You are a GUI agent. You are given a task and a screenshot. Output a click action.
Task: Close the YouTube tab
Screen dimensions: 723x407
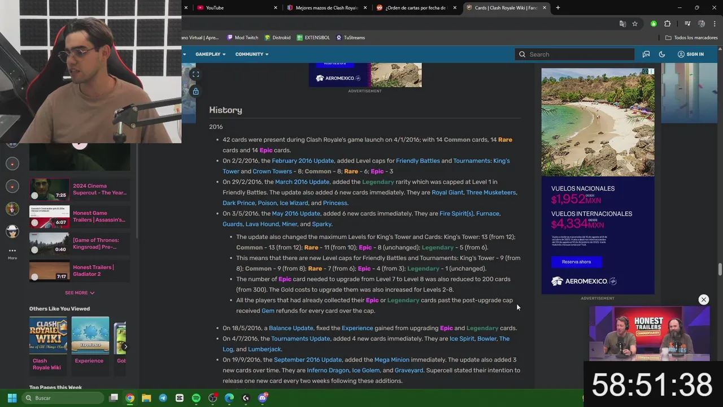click(276, 8)
